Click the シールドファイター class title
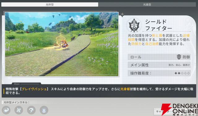 (158, 25)
